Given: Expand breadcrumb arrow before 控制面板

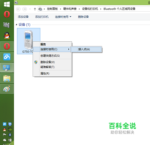Looking at the screenshot, I should 45,9.
